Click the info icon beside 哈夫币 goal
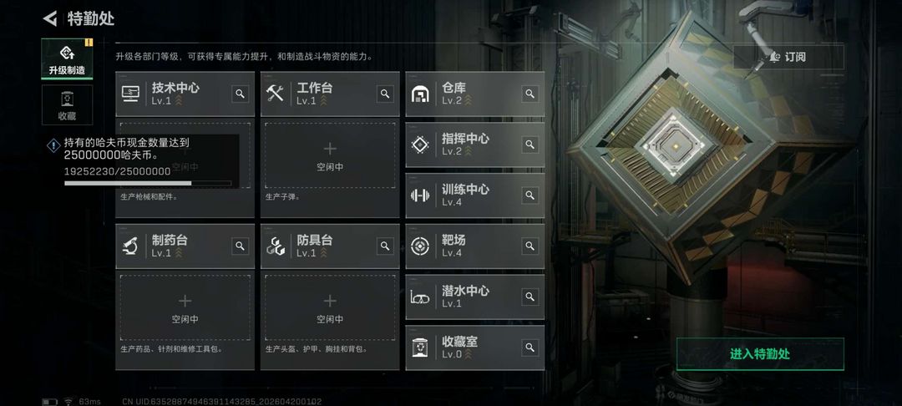This screenshot has height=406, width=902. click(53, 145)
